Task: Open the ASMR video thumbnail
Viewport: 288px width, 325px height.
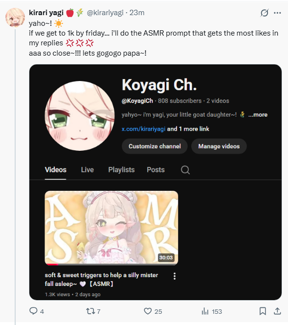Action: [111, 228]
